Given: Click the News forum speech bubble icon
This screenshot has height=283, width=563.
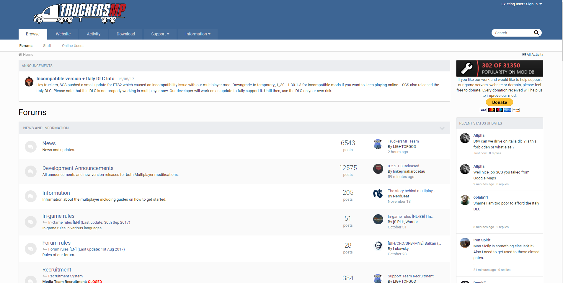Looking at the screenshot, I should [x=30, y=147].
